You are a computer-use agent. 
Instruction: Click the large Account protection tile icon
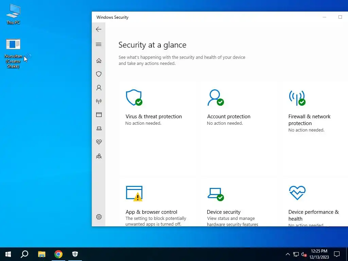(215, 98)
